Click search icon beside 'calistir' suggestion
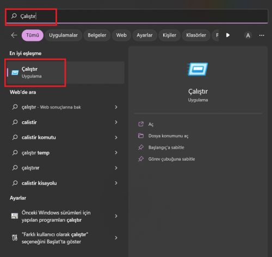 (x=15, y=122)
